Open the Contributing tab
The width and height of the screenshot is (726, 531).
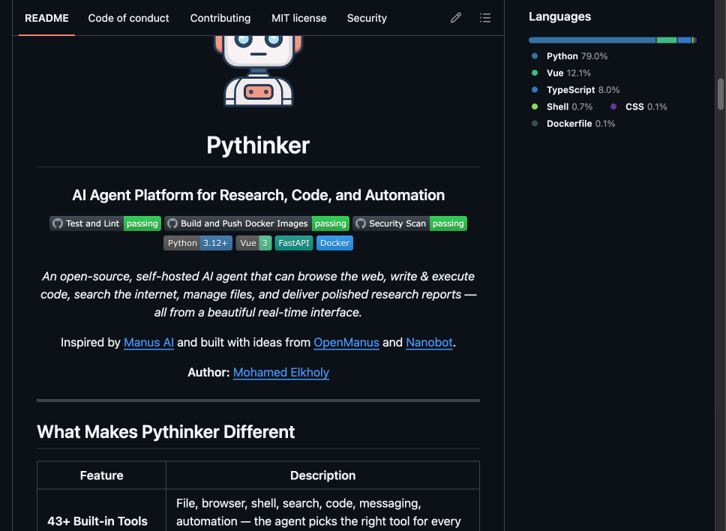coord(220,17)
